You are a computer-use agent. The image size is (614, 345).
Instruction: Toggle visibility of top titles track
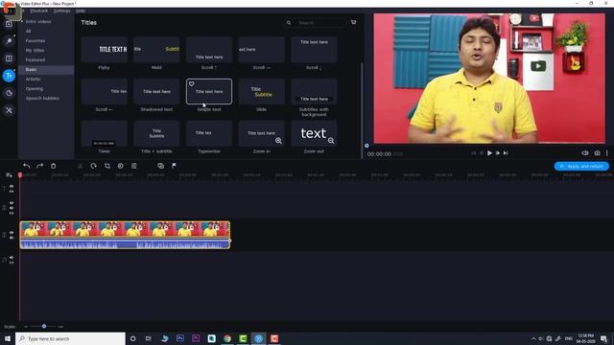12,187
